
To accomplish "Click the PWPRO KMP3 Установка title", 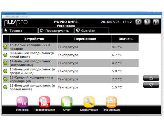I will tap(66, 24).
